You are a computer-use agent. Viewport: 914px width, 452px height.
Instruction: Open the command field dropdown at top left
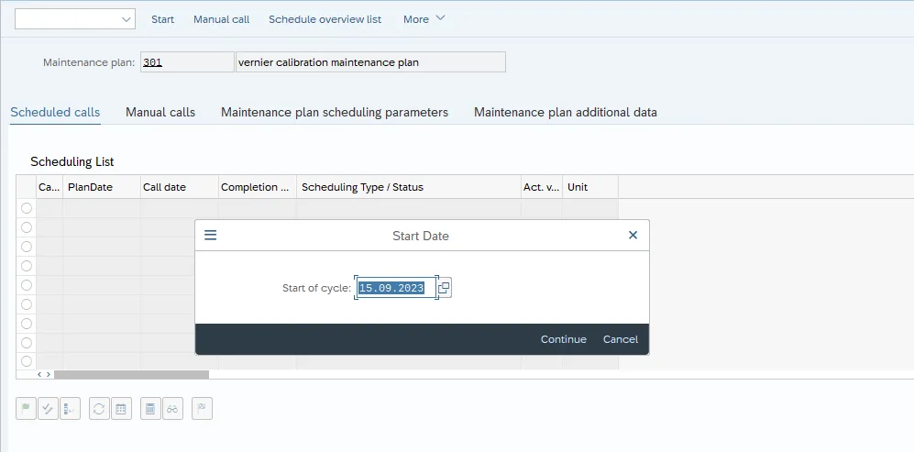[x=126, y=19]
